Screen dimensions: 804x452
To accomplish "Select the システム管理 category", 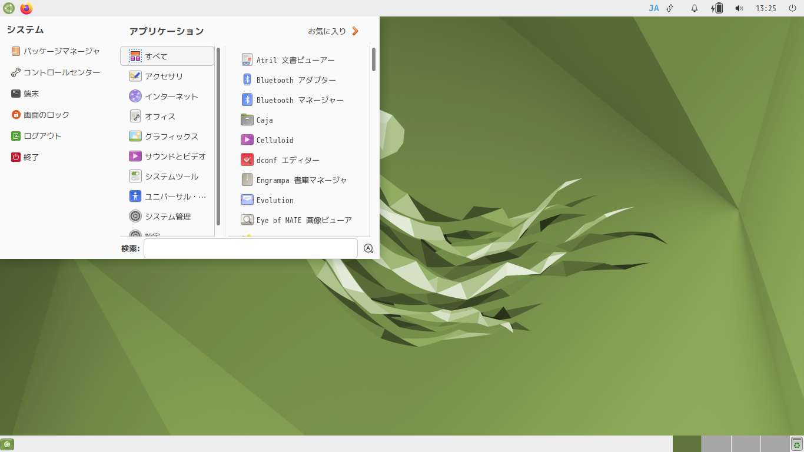I will (167, 216).
